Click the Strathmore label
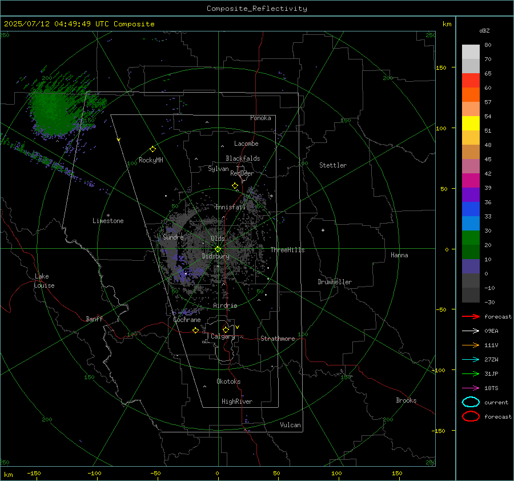Viewport: 514px width, 481px height. 278,339
